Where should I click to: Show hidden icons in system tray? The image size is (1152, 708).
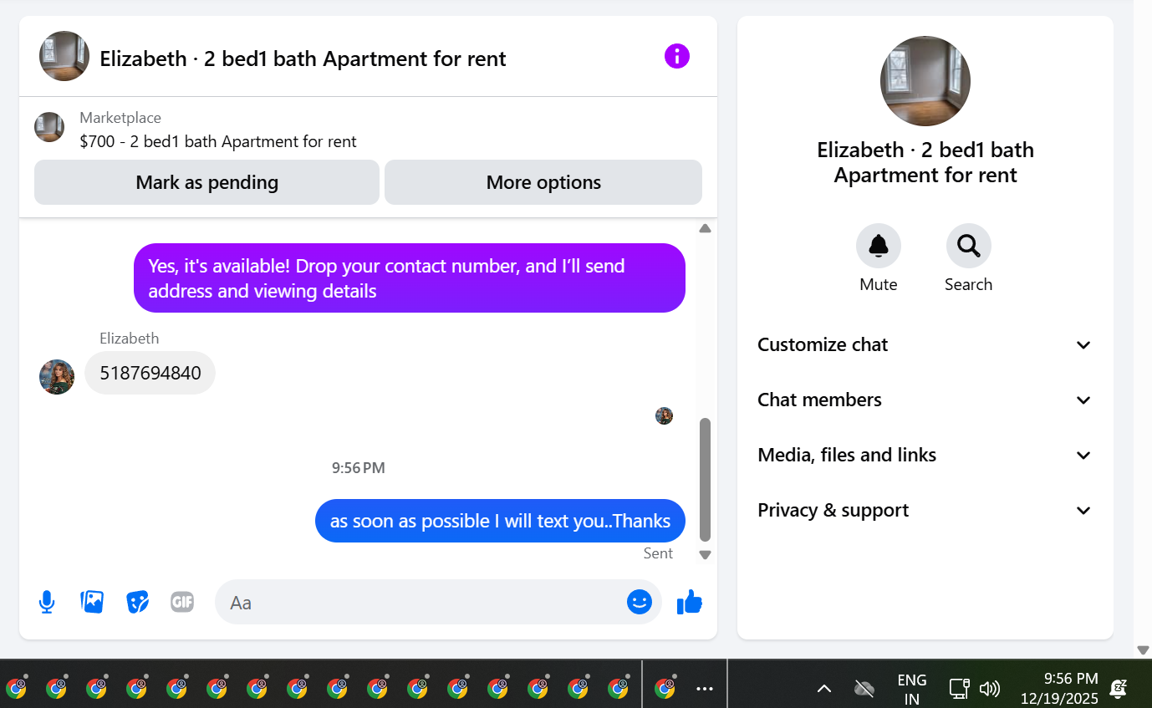824,688
